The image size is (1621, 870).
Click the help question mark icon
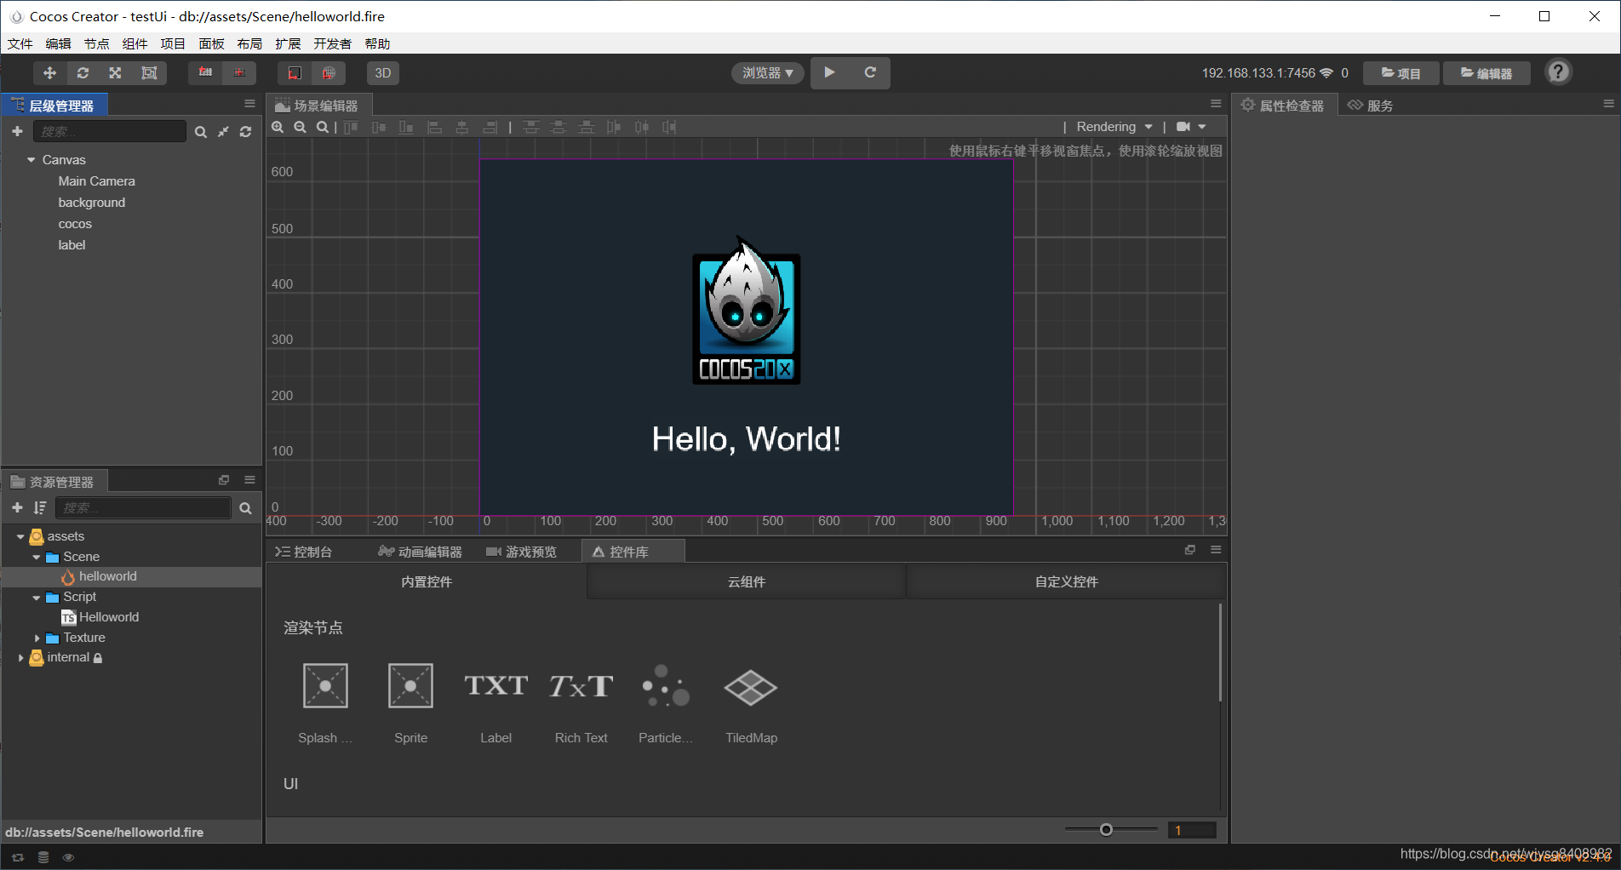coord(1558,72)
